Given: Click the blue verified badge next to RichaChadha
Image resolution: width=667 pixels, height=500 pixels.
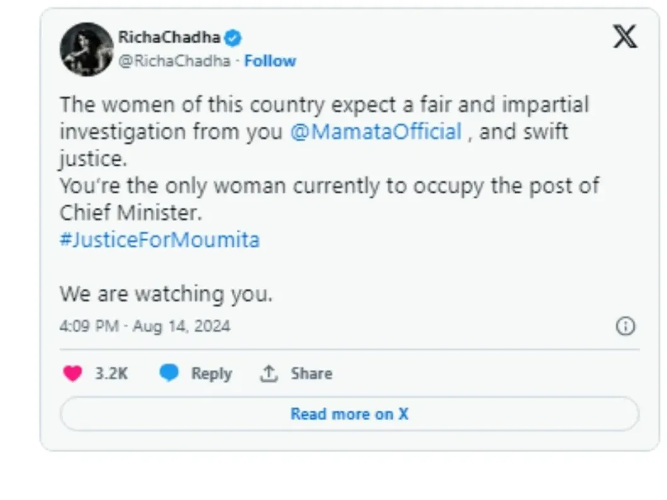Looking at the screenshot, I should click(232, 38).
